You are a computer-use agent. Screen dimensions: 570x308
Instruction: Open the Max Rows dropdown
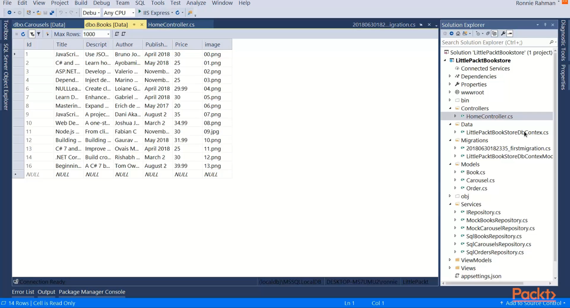pyautogui.click(x=108, y=34)
